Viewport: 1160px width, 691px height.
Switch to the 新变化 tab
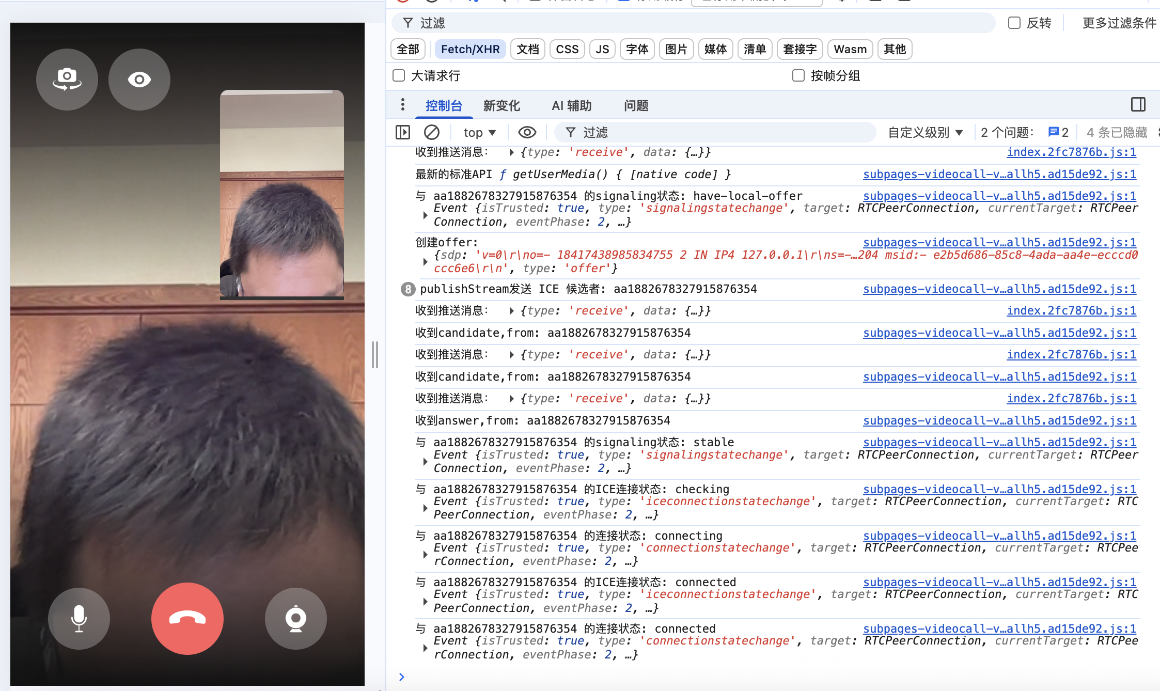(x=501, y=106)
